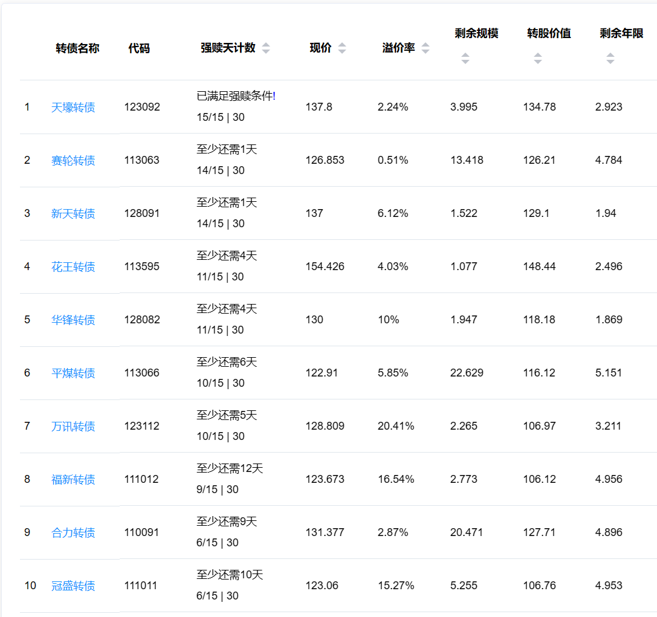Click the 代码 column header

[x=139, y=48]
